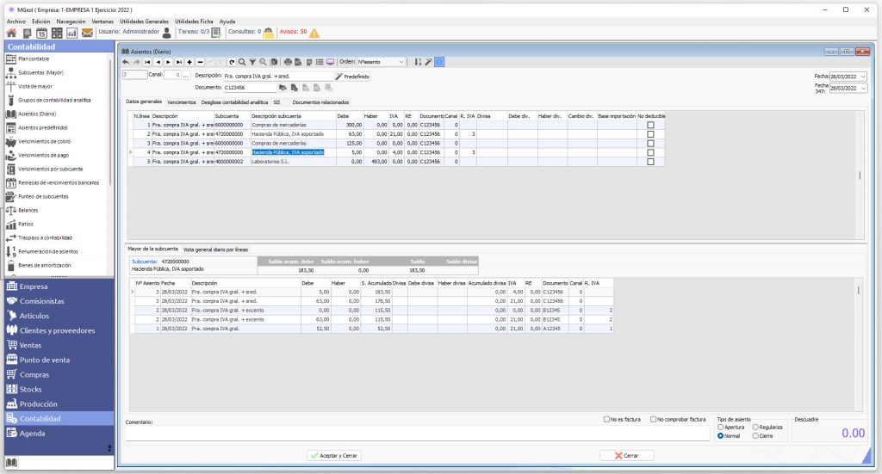Toggle No deducible checkbox on line 3
This screenshot has width=882, height=474.
(x=651, y=143)
